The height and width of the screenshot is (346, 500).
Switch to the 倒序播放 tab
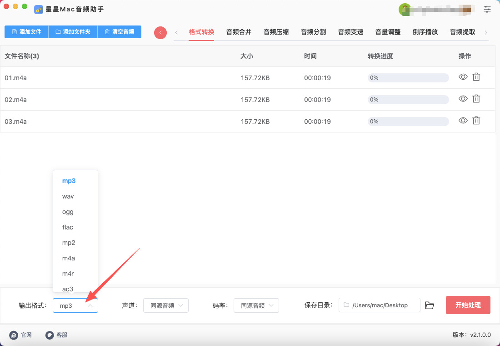425,32
